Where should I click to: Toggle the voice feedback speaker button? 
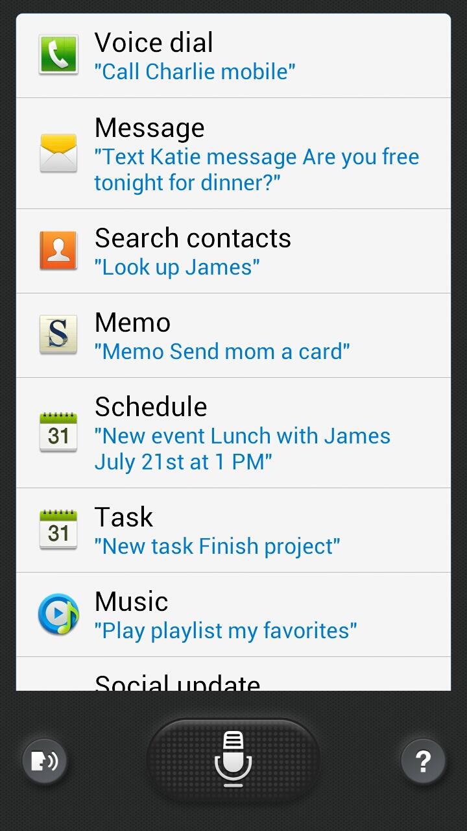(x=45, y=760)
